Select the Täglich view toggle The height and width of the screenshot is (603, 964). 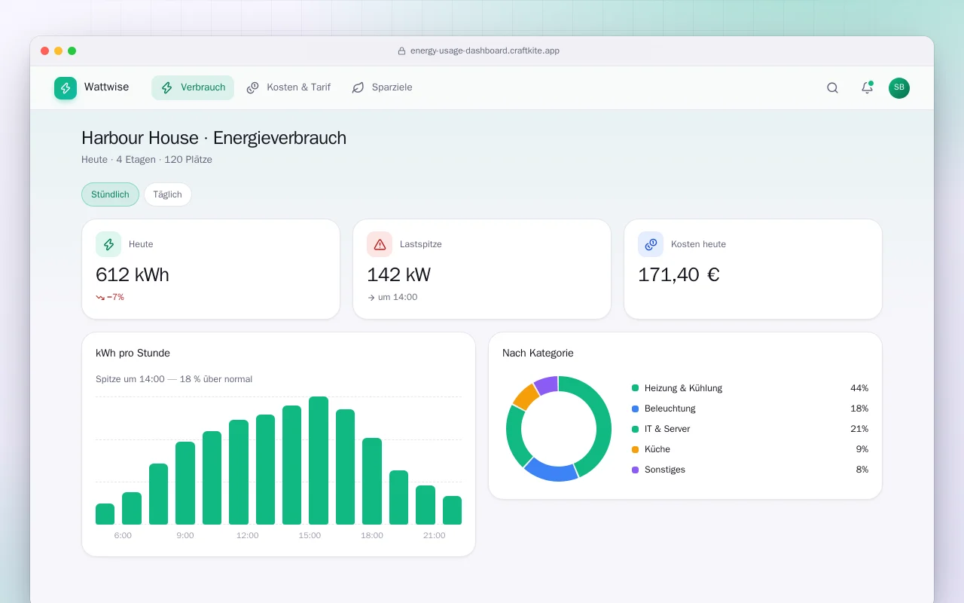[x=168, y=194]
